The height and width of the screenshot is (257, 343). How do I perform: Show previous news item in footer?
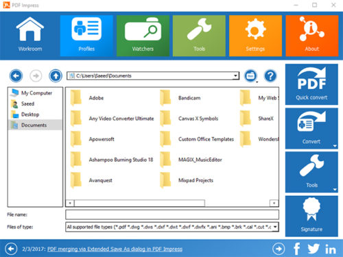pyautogui.click(x=11, y=249)
